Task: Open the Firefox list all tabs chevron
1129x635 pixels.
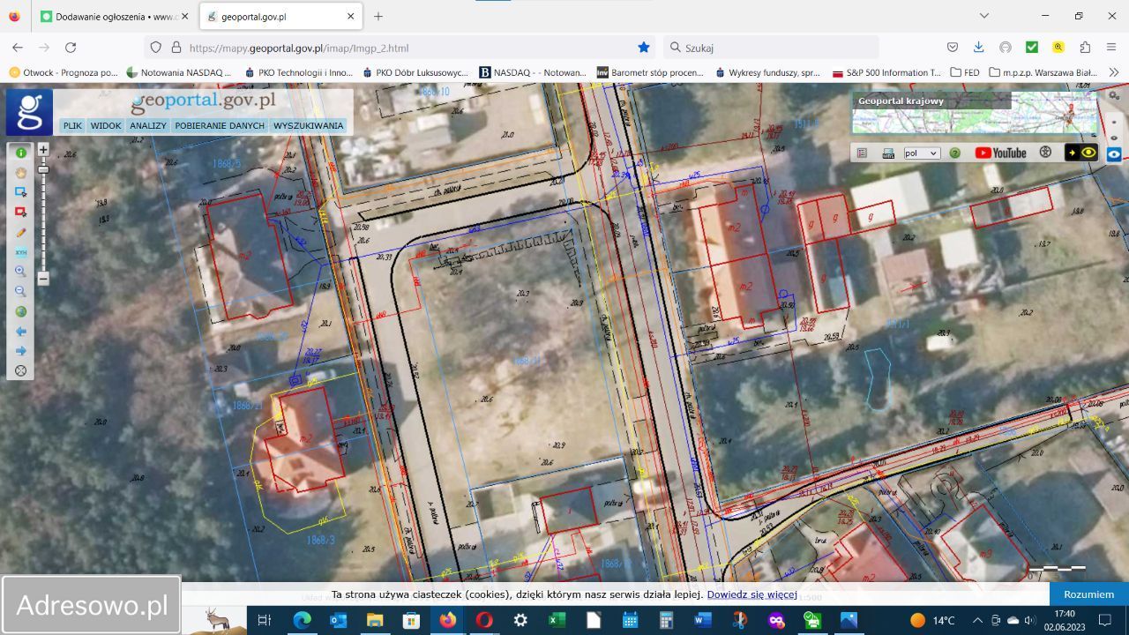Action: tap(984, 16)
